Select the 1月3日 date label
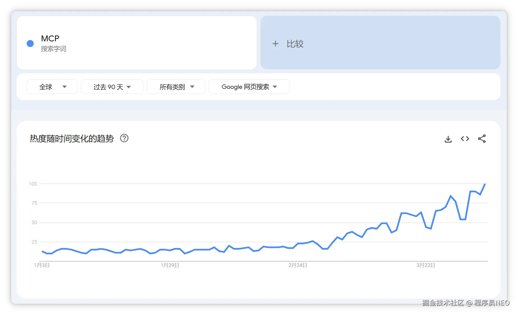Image resolution: width=518 pixels, height=315 pixels. point(42,265)
